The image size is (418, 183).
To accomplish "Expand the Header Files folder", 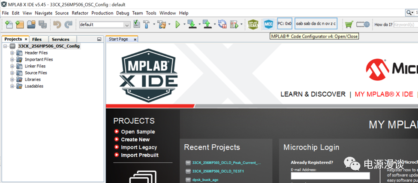I will 12,53.
